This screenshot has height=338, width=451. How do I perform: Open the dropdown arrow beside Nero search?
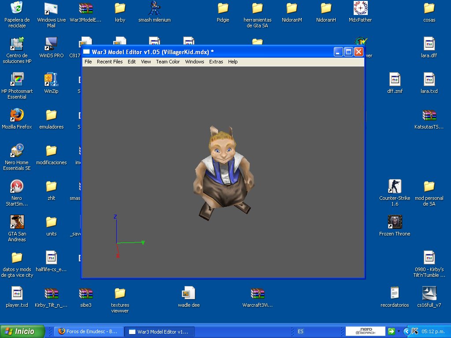tap(399, 331)
